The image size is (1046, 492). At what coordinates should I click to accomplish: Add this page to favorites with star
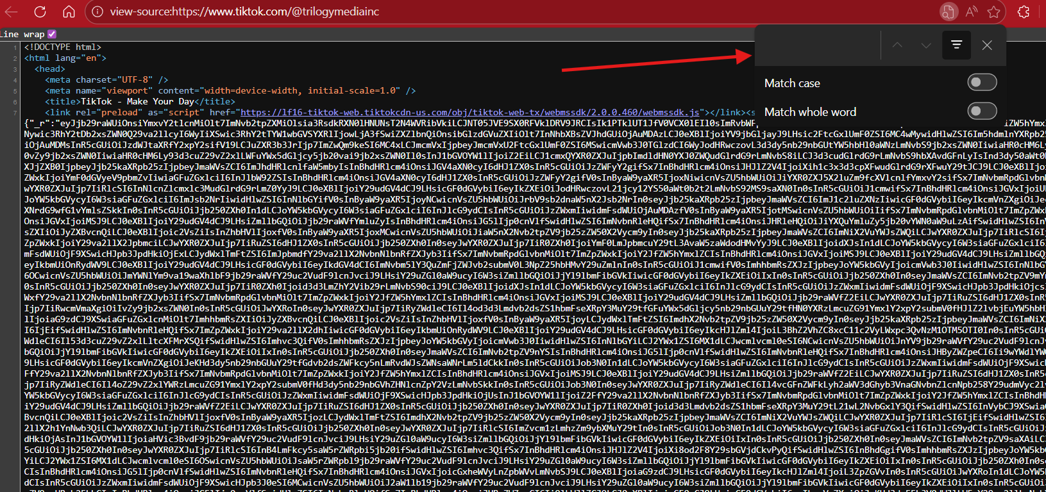(994, 12)
